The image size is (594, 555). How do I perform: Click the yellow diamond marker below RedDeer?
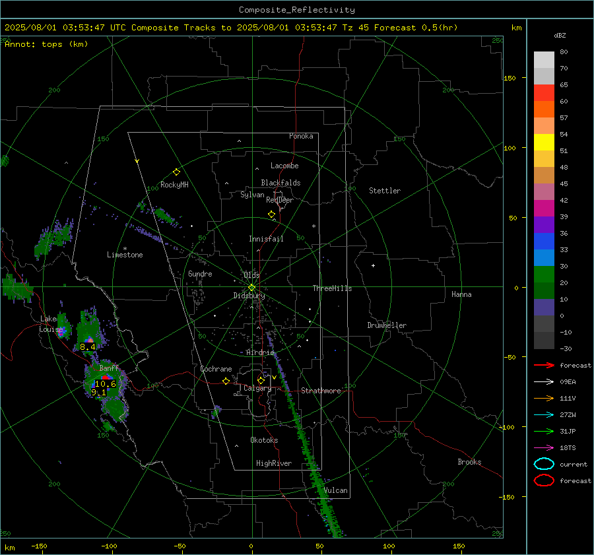point(271,214)
